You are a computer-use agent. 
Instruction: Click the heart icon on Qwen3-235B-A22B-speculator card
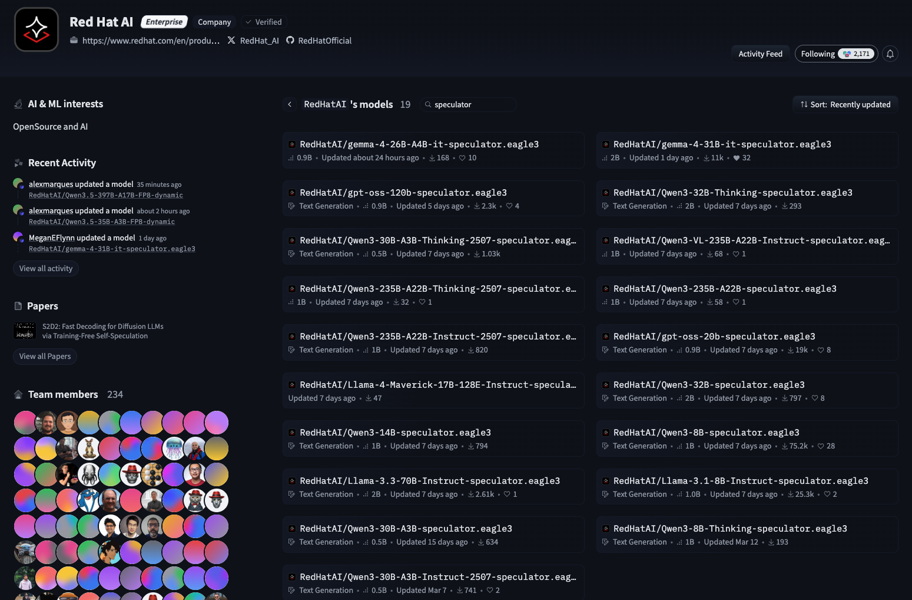point(736,302)
